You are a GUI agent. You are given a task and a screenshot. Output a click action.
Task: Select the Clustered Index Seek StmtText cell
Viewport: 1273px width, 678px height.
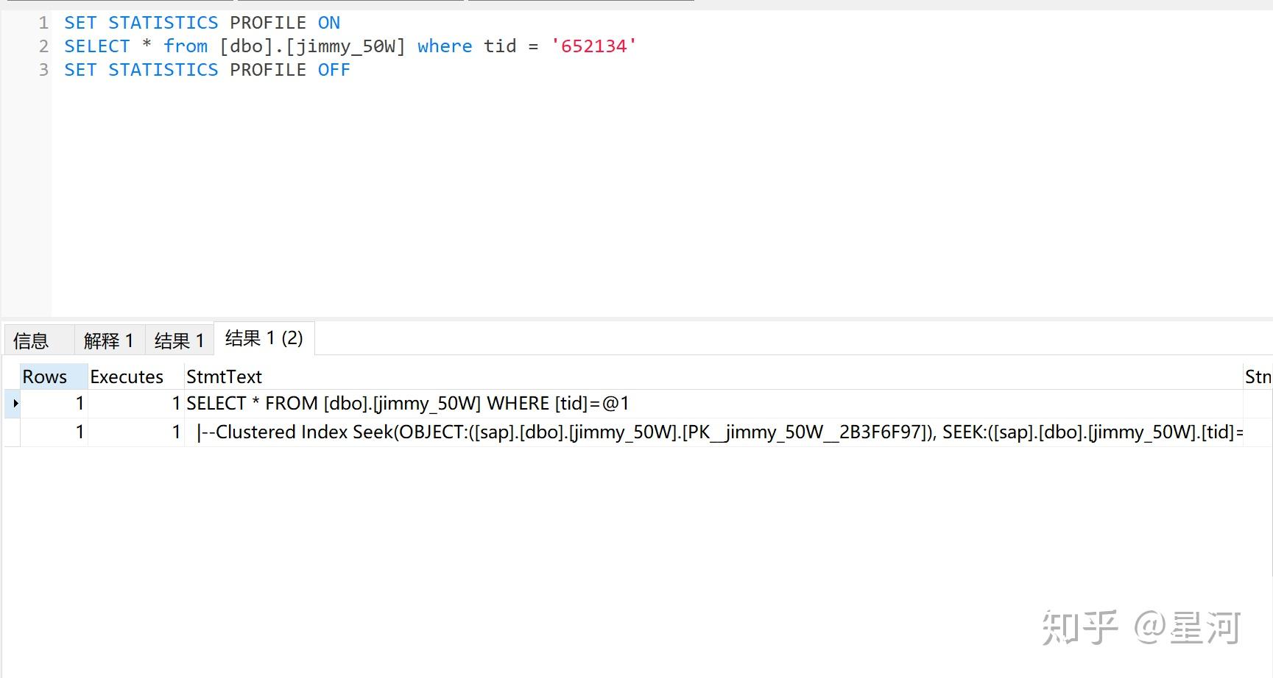[713, 432]
